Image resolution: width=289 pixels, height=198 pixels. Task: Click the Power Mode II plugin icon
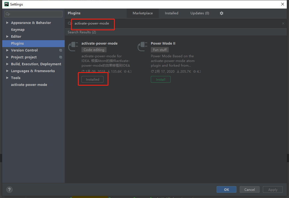[142, 47]
